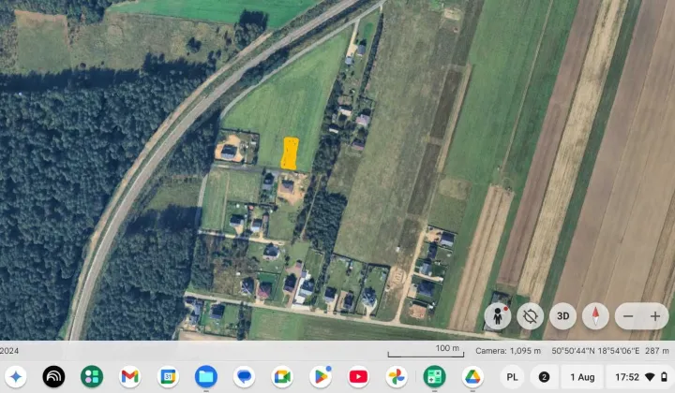This screenshot has height=393, width=675.
Task: Open the Calculator app
Action: point(434,377)
